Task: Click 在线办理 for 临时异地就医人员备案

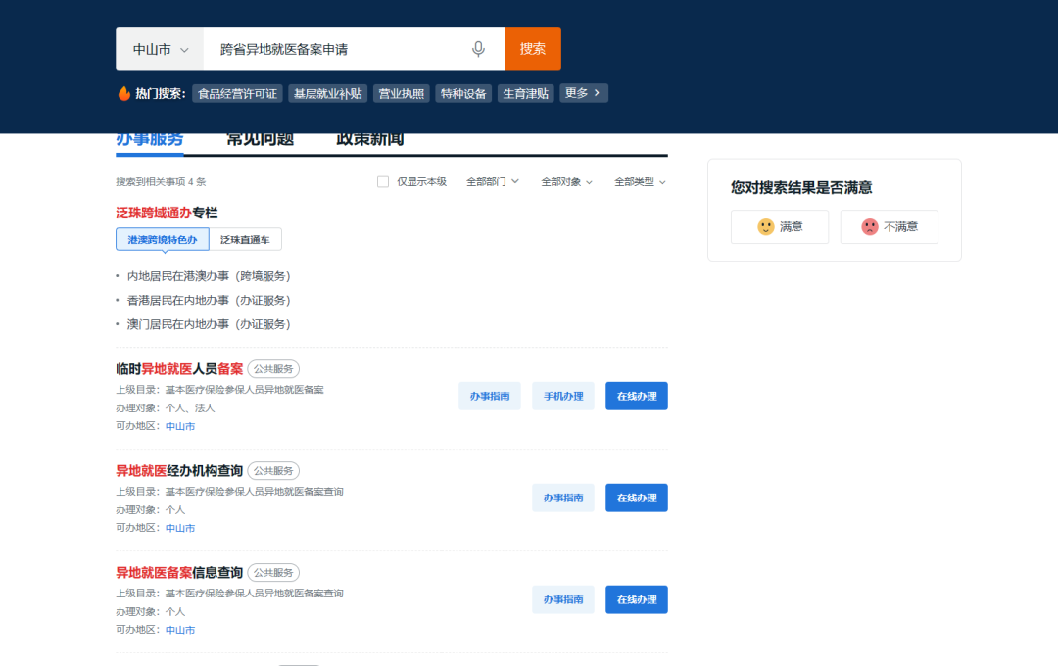Action: (x=637, y=396)
